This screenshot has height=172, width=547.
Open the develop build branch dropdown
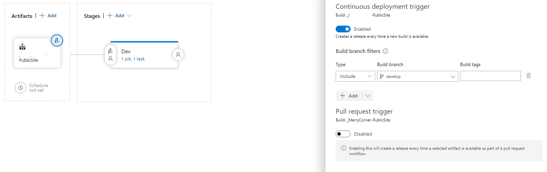(418, 76)
